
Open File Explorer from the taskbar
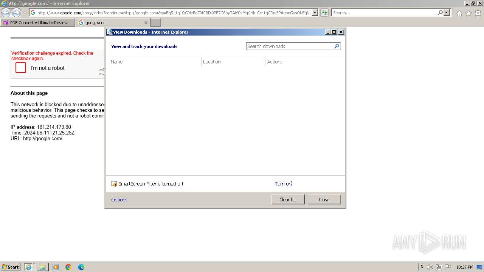tap(43, 267)
